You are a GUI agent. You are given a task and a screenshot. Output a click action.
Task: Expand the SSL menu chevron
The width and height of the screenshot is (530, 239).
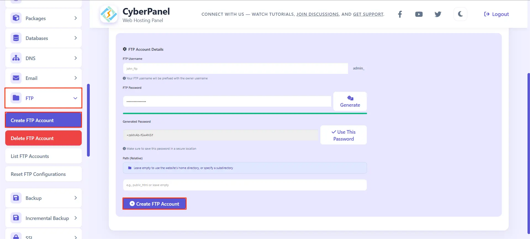[x=75, y=237]
